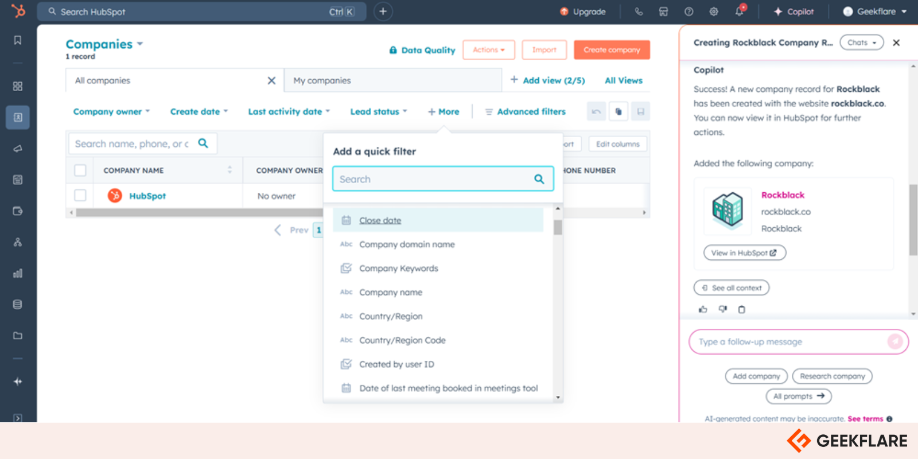Screen dimensions: 918x459
Task: Click the quick filter list scrollbar
Action: click(x=558, y=227)
